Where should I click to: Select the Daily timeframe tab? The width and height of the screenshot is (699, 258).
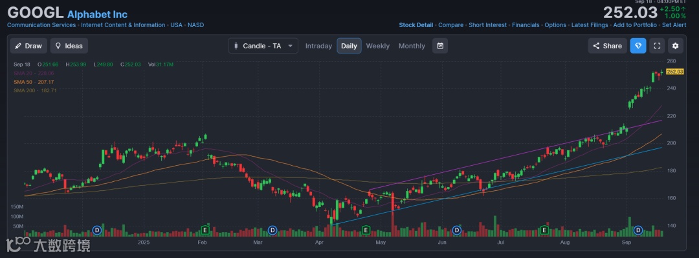tap(349, 46)
